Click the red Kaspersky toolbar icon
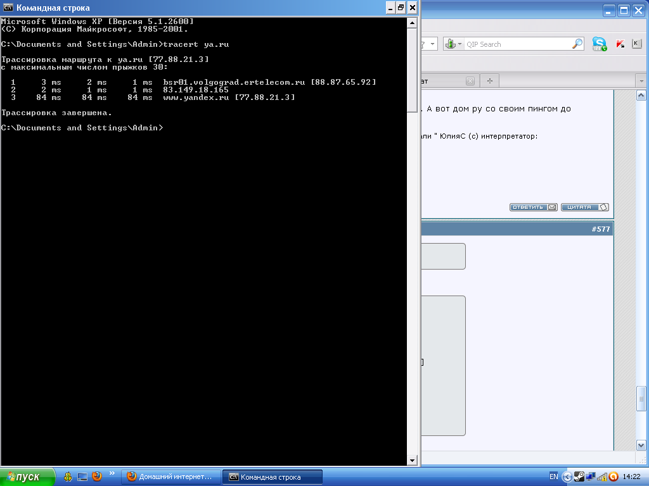The image size is (649, 486). [620, 44]
